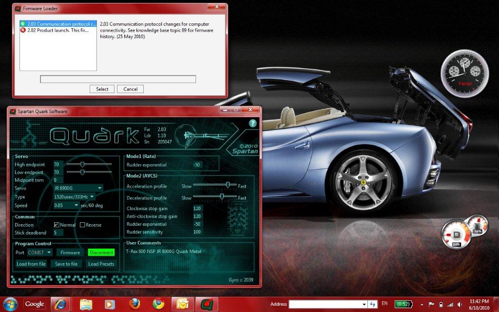Click the "Gyro = 2039" status text

point(241,280)
